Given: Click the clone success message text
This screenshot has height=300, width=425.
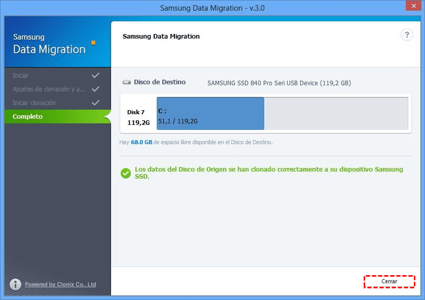Looking at the screenshot, I should (x=269, y=173).
